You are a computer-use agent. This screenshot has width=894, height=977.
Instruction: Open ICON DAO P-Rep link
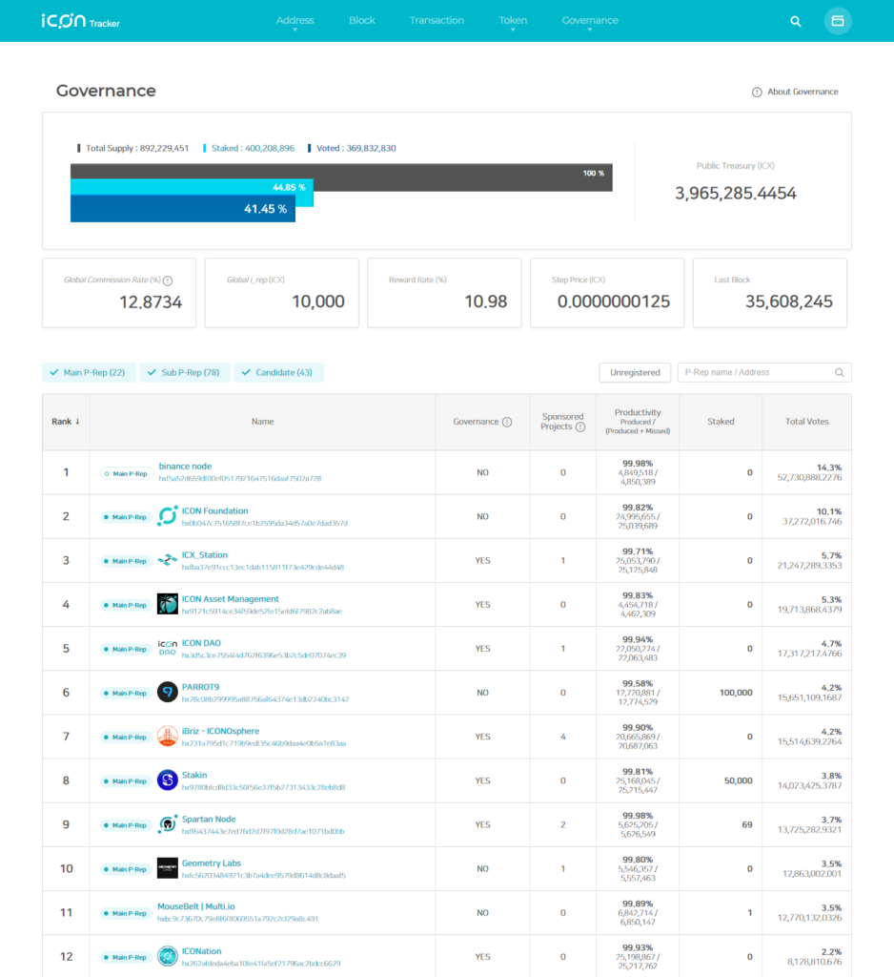pyautogui.click(x=201, y=643)
